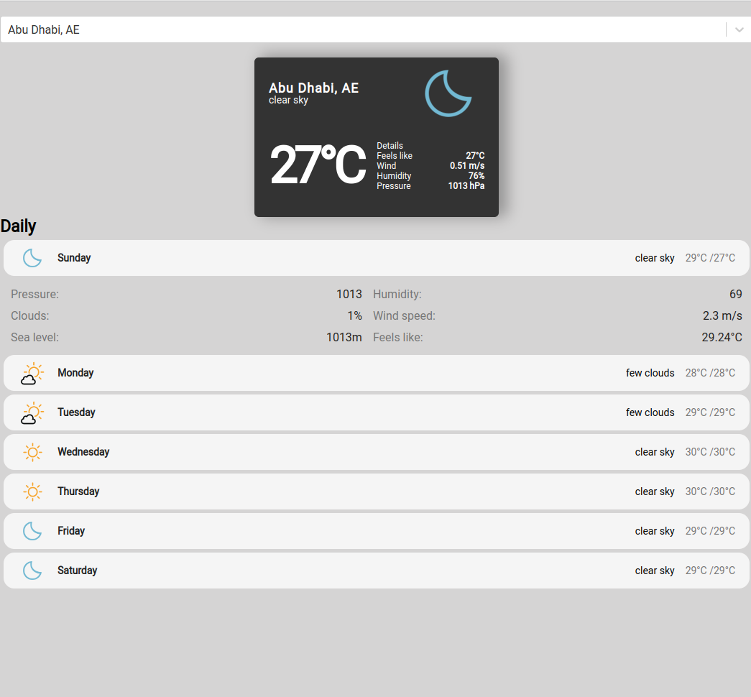The height and width of the screenshot is (697, 751).
Task: Click the Saturday moon icon
Action: click(x=32, y=571)
